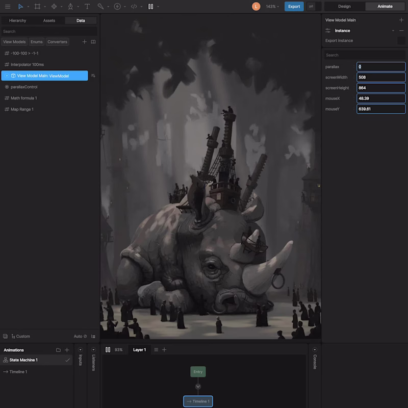Select the Text tool
Image resolution: width=408 pixels, height=408 pixels.
[87, 7]
